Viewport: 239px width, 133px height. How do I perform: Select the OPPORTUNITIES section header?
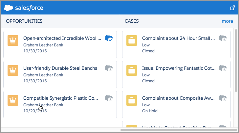24,21
